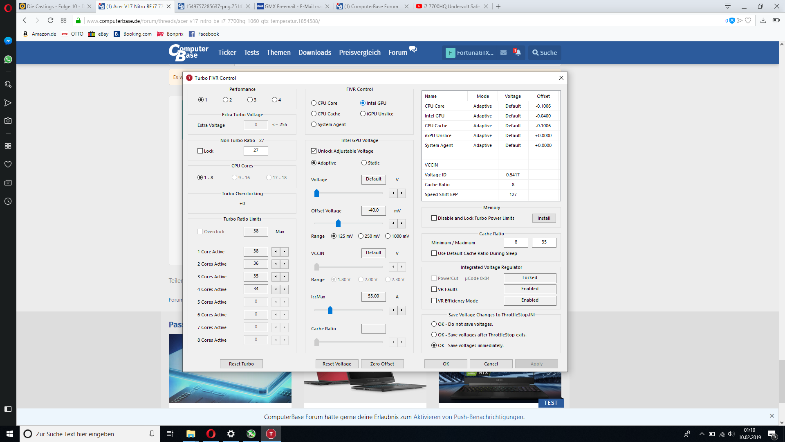The width and height of the screenshot is (785, 442).
Task: Click ComputerBase notification bell icon
Action: coord(517,52)
